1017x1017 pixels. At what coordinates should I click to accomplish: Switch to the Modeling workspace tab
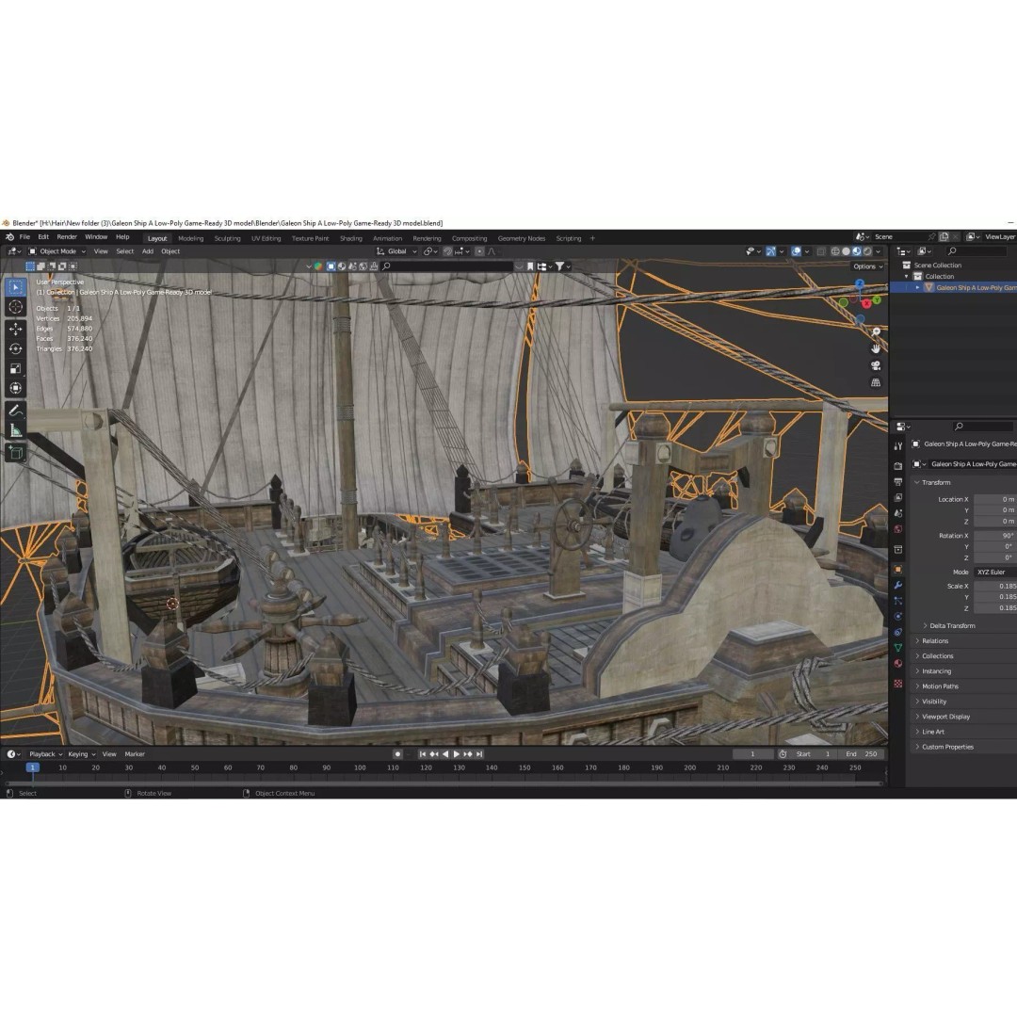tap(190, 238)
